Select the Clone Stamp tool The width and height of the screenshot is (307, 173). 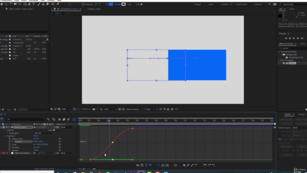click(43, 4)
